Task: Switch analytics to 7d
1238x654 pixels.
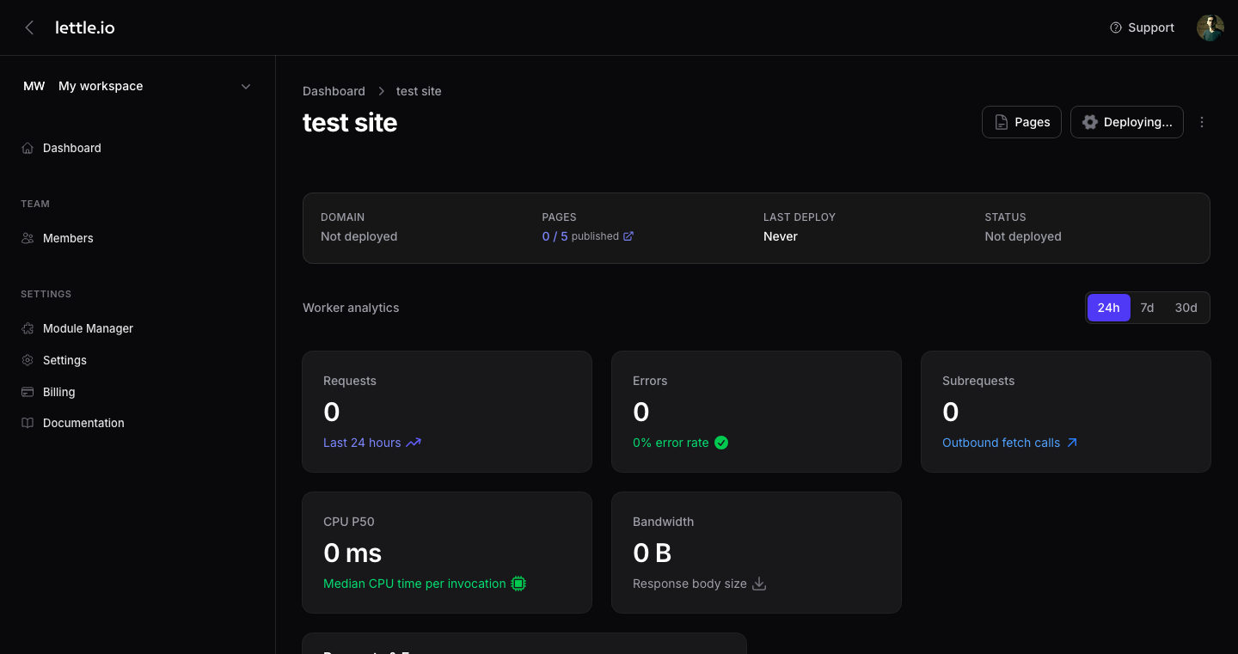Action: tap(1147, 308)
